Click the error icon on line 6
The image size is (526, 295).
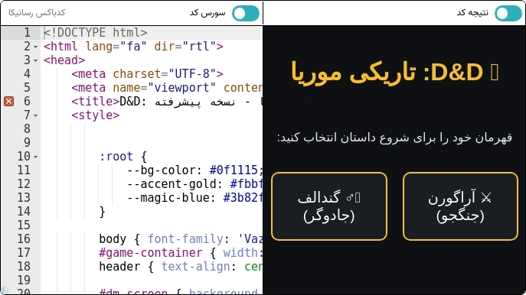click(x=8, y=102)
